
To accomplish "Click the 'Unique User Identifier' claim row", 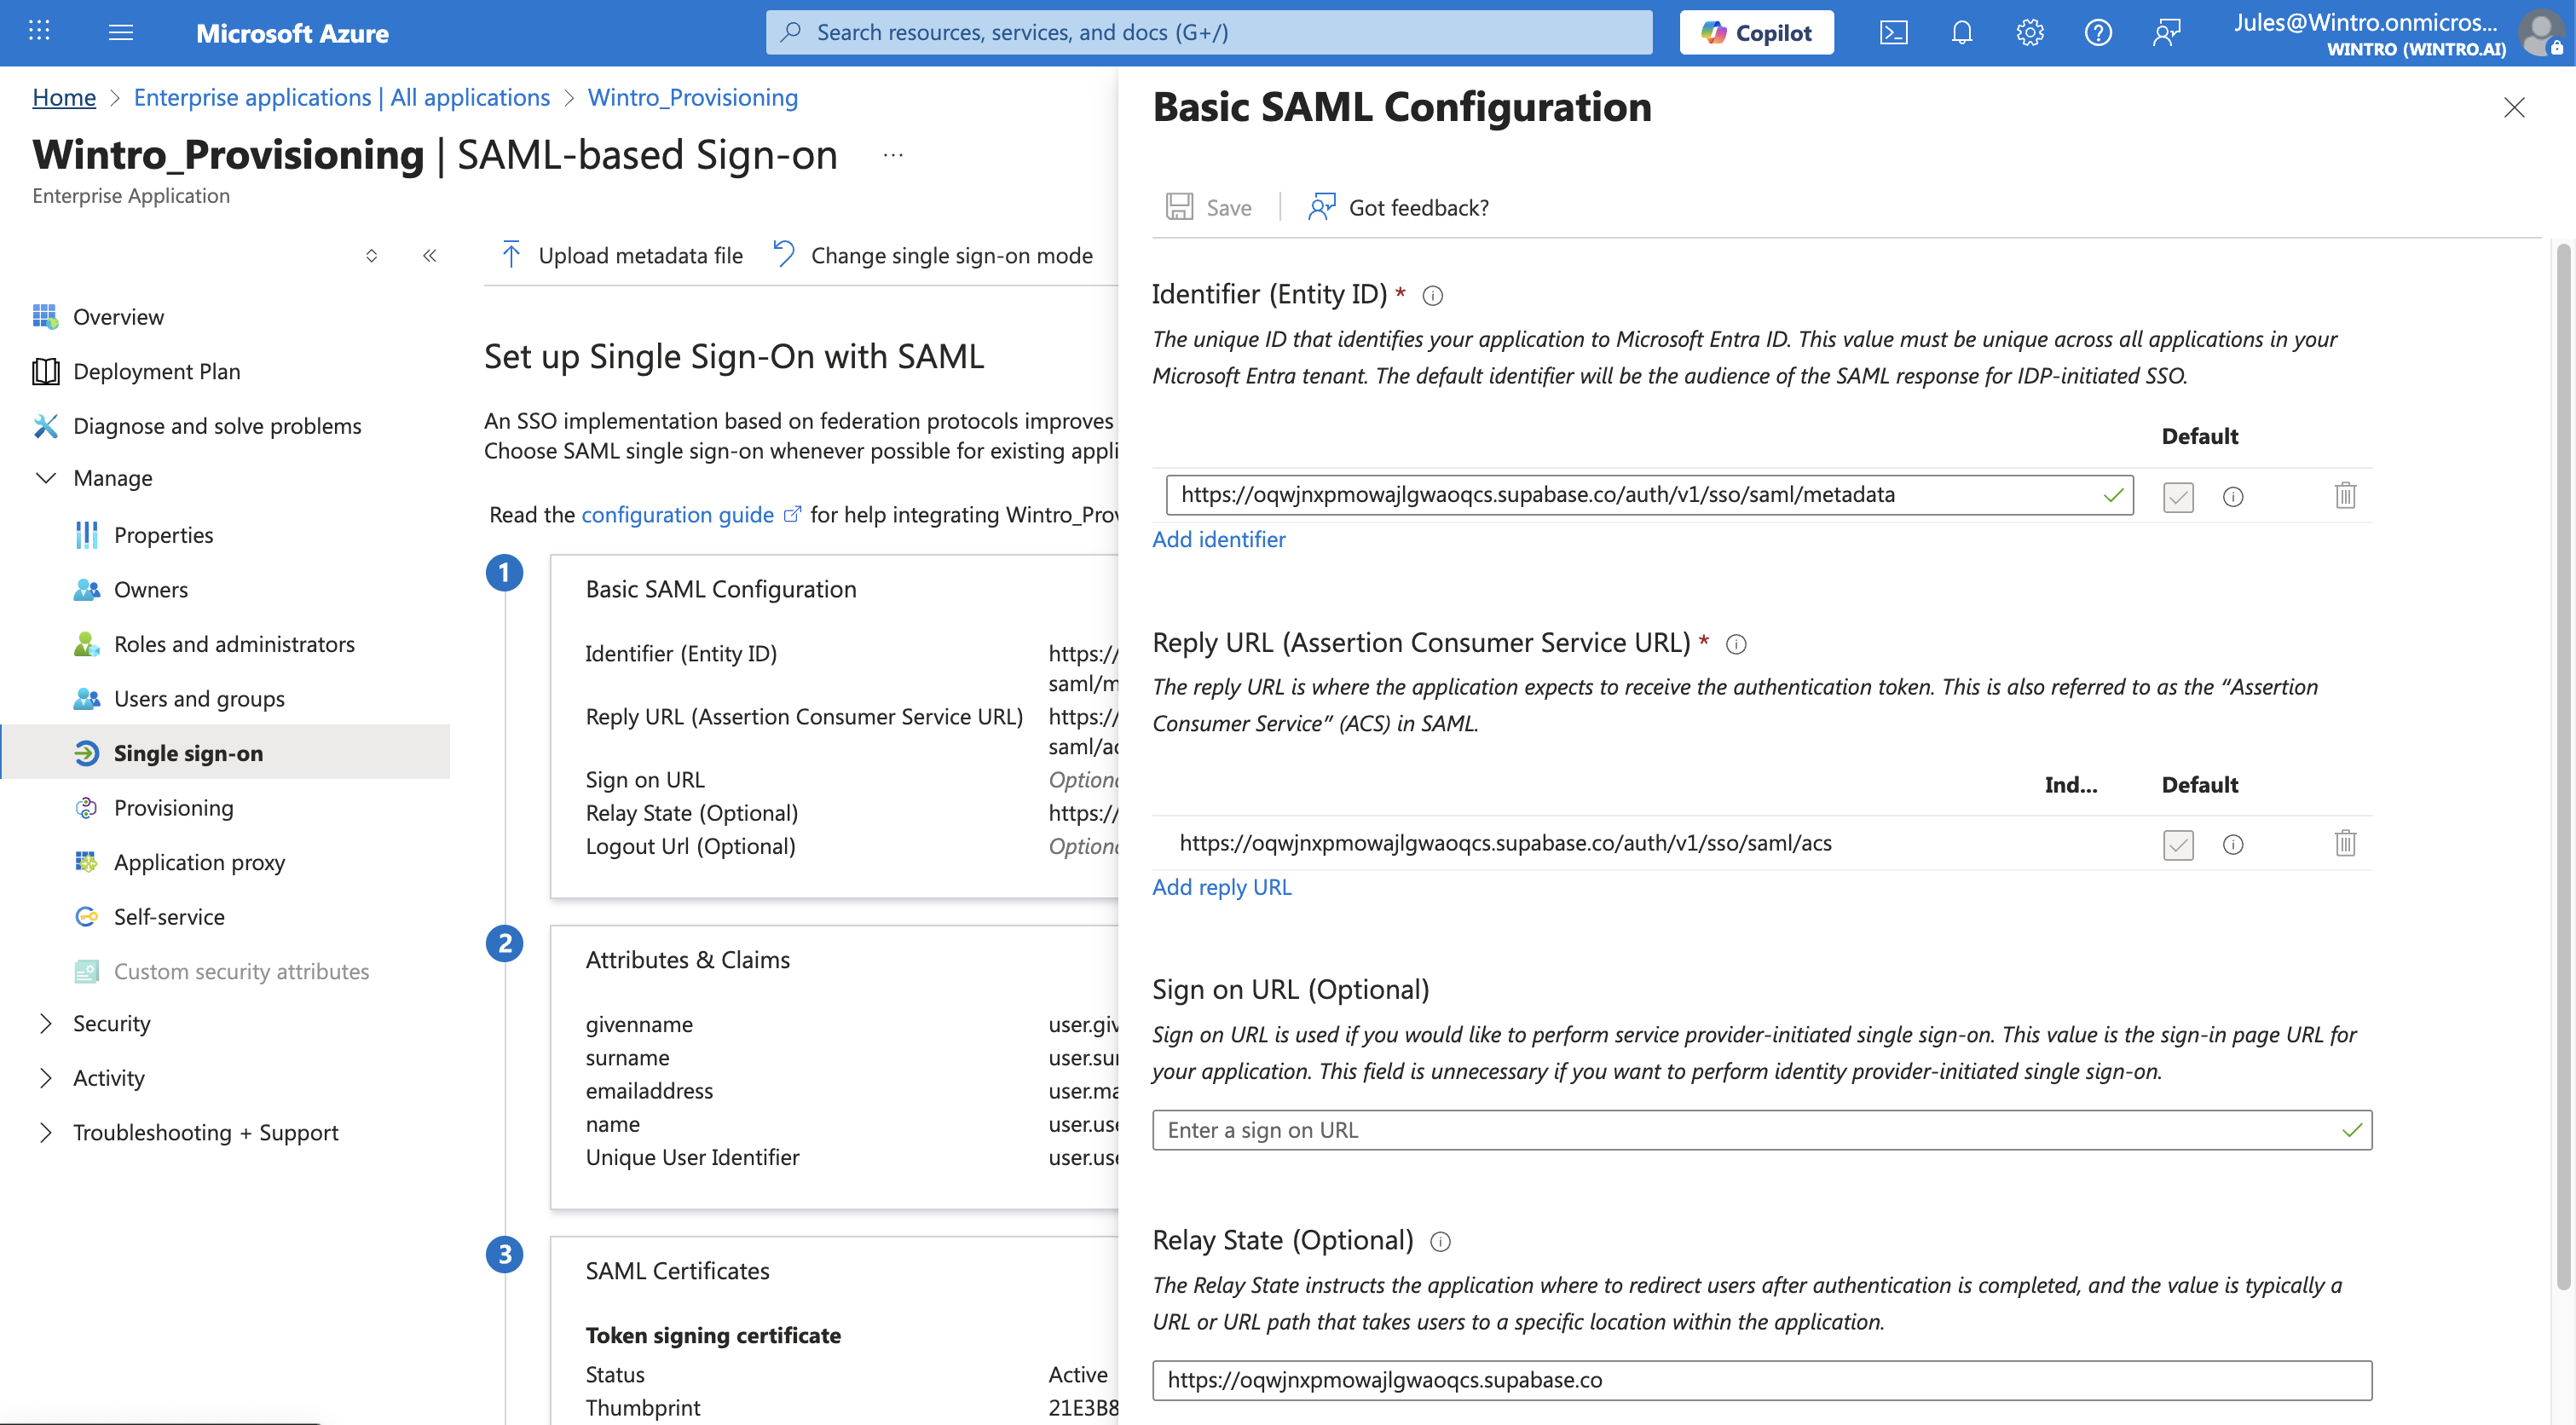I will [692, 1157].
